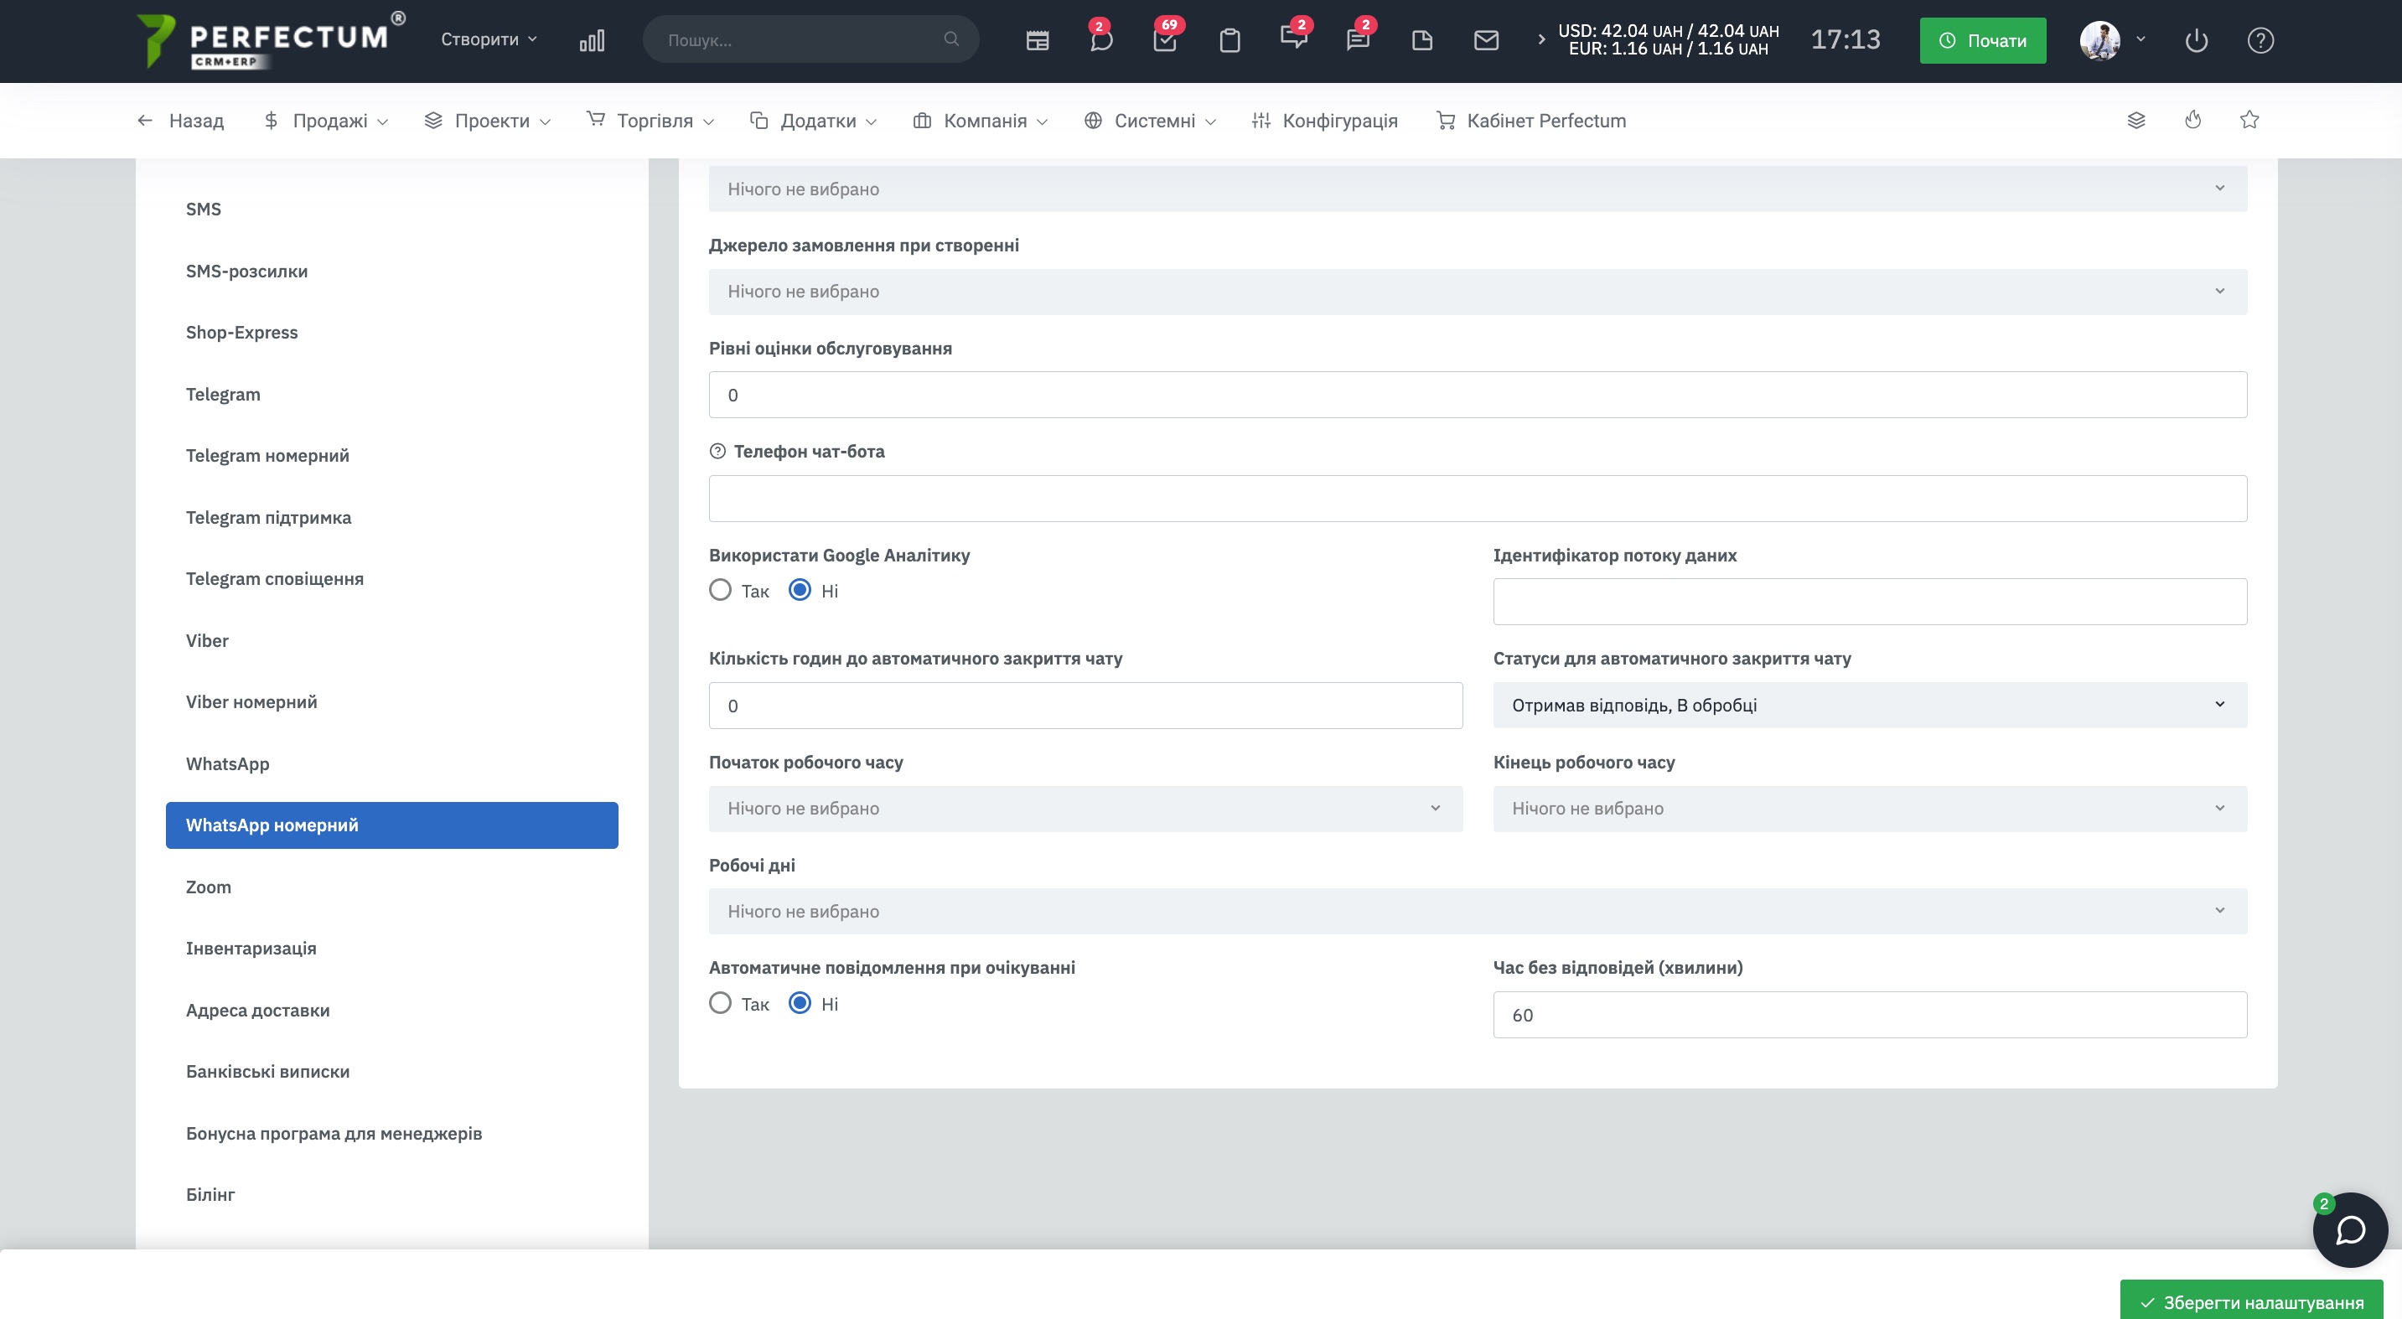Screen dimensions: 2402x1319
Task: Open Початок робочого часу dropdown
Action: pyautogui.click(x=1085, y=808)
